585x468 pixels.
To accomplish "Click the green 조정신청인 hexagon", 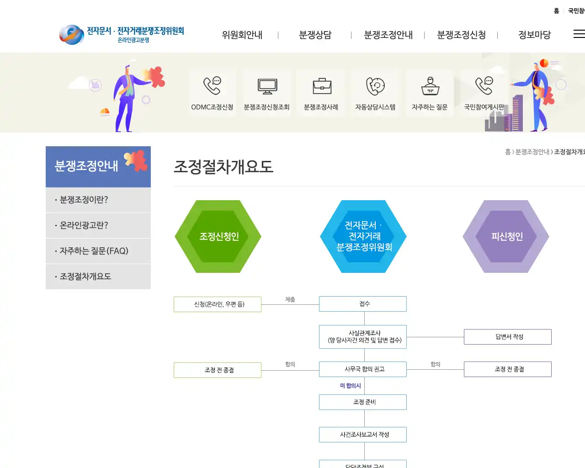I will (x=218, y=237).
